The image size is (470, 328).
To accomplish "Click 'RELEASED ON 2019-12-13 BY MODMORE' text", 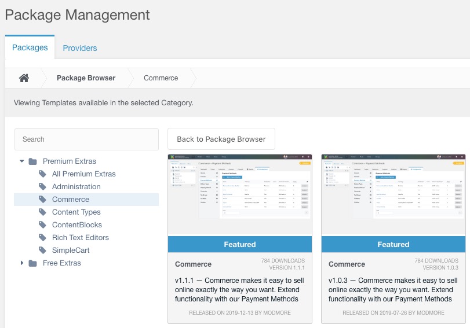I will point(240,313).
